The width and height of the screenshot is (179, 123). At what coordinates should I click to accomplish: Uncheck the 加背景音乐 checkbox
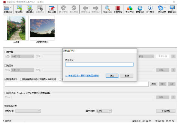(5, 79)
